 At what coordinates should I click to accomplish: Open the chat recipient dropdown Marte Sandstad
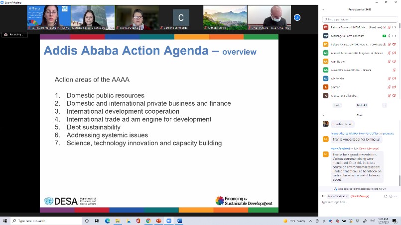click(x=338, y=196)
